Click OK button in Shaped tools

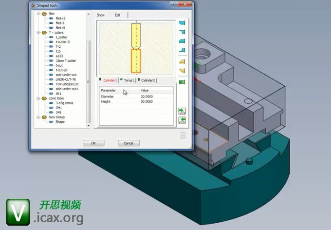click(x=93, y=143)
